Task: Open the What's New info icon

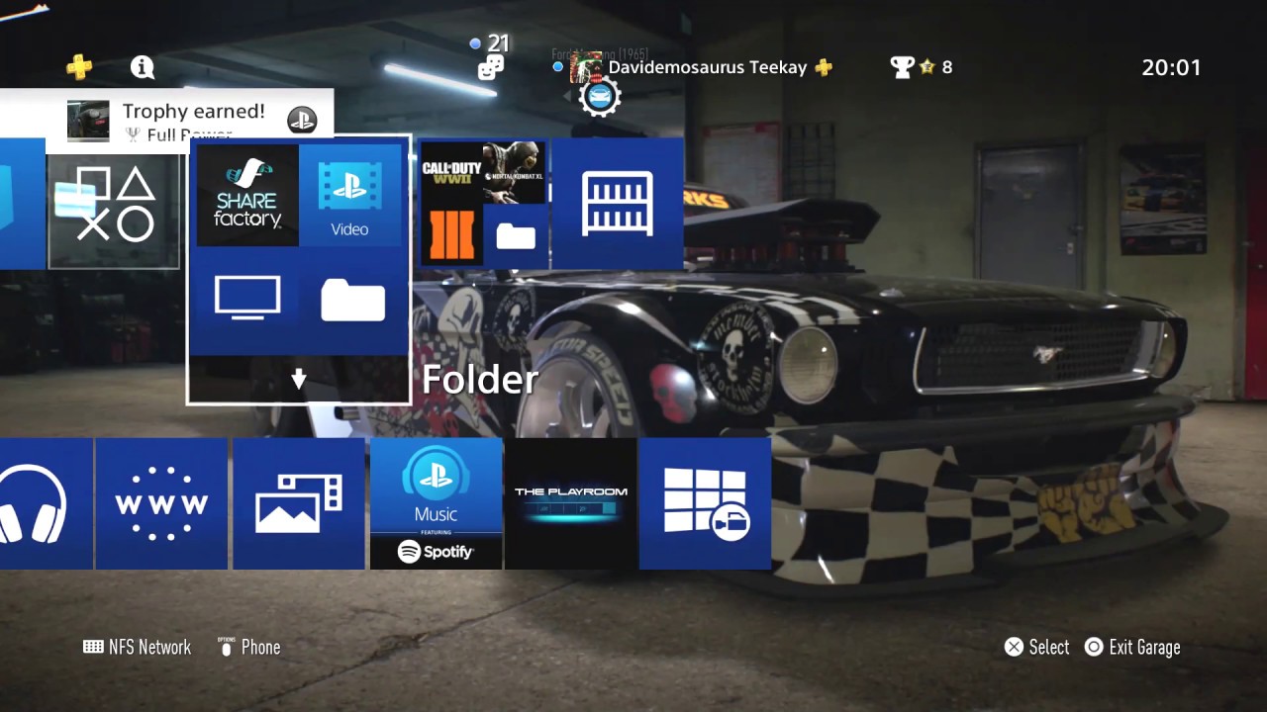Action: [x=143, y=66]
